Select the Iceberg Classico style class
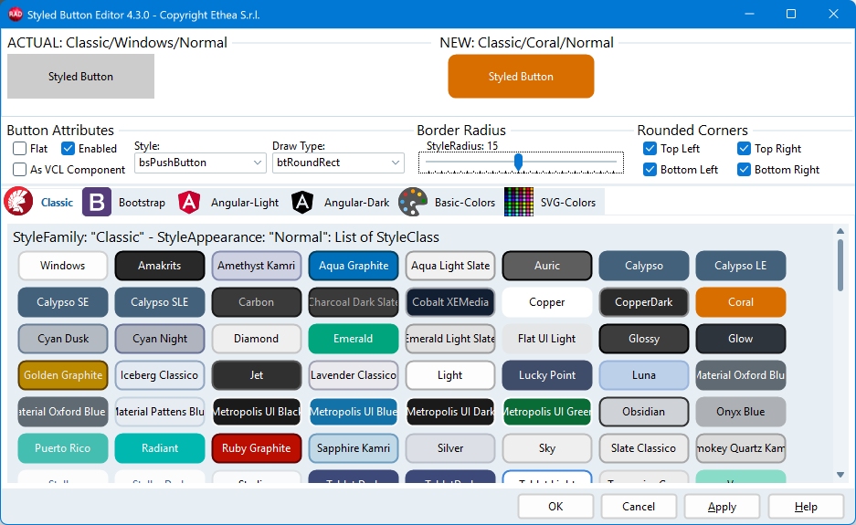This screenshot has width=856, height=525. 159,375
